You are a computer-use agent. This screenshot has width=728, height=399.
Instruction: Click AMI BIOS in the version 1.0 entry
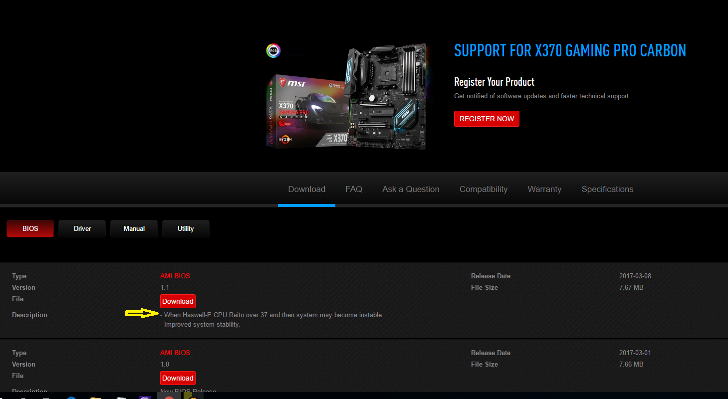coord(175,353)
